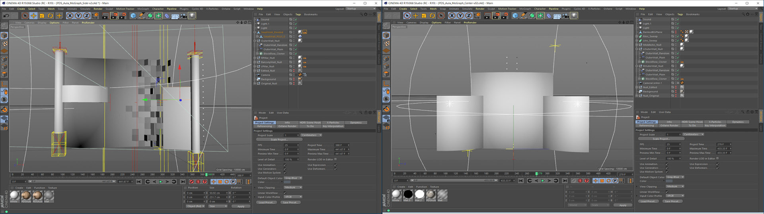Open MoGraph menu in left window
The image size is (764, 214).
pyautogui.click(x=143, y=9)
